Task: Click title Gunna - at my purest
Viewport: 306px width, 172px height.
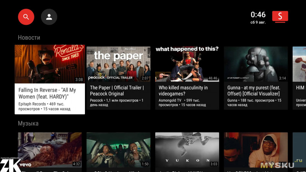Action: [x=254, y=91]
